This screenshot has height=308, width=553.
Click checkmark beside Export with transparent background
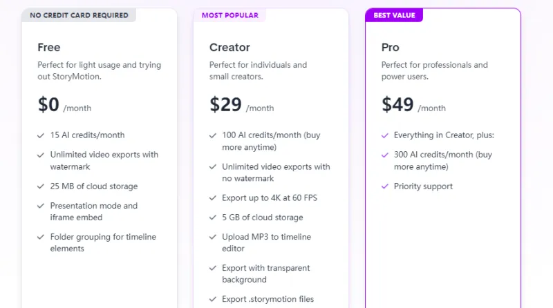click(x=213, y=268)
